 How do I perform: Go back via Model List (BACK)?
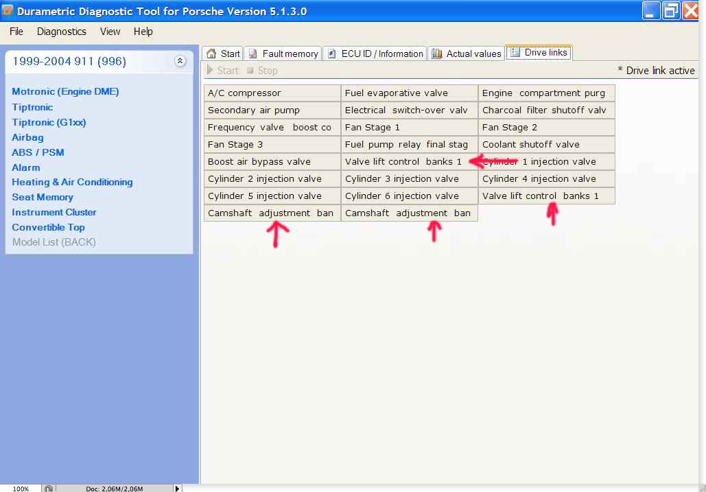[x=54, y=242]
